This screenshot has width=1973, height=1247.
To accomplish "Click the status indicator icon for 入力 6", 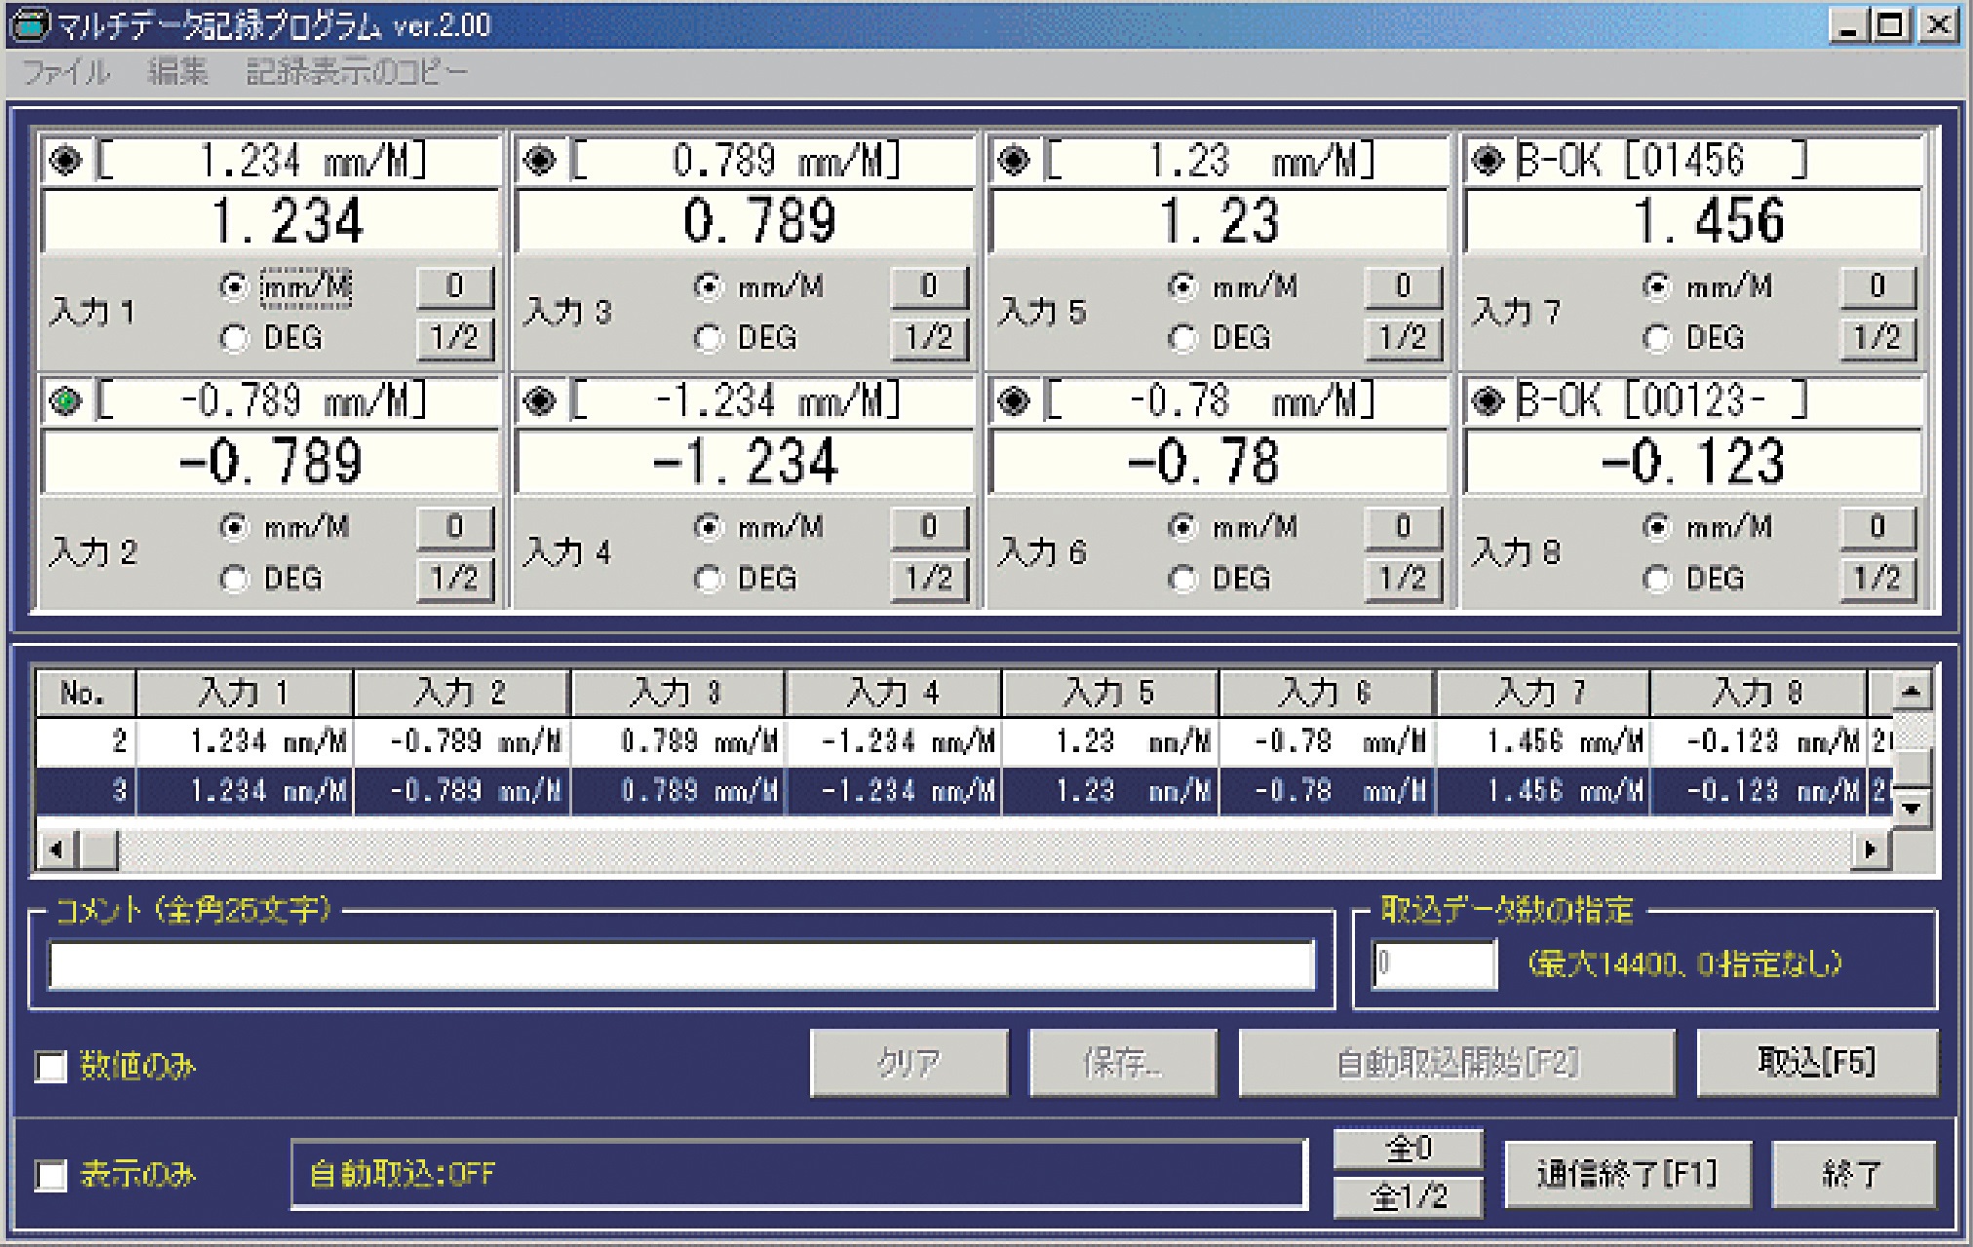I will (x=1014, y=400).
